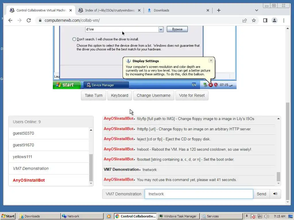294x220 pixels.
Task: Click the Display Settings info icon
Action: tap(128, 61)
